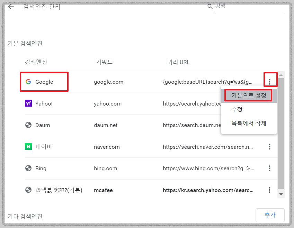
Task: Focus the 검색 input field
Action: (x=250, y=7)
